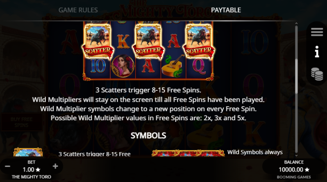Decrease bet with the minus icon
The width and height of the screenshot is (327, 182).
7,166
